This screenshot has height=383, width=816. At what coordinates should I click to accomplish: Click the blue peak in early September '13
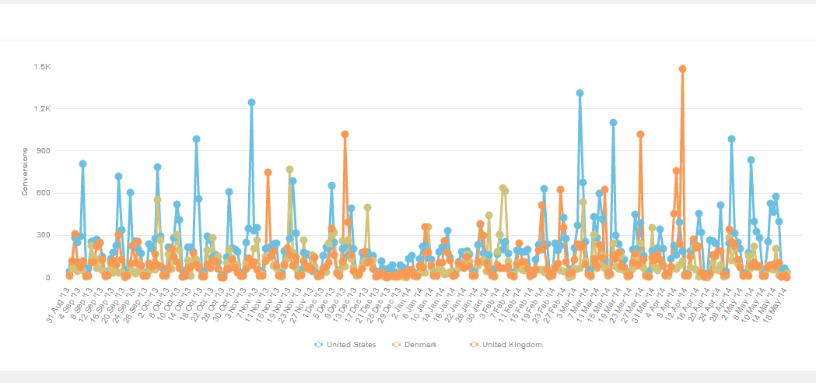point(82,163)
